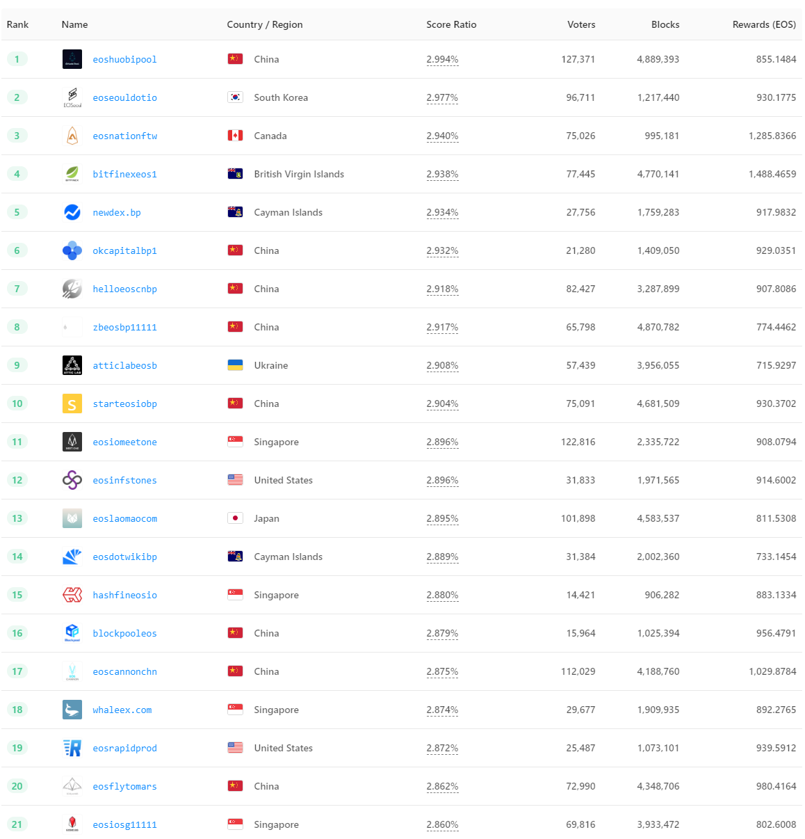
Task: Click the British Virgin Islands country text
Action: [299, 174]
